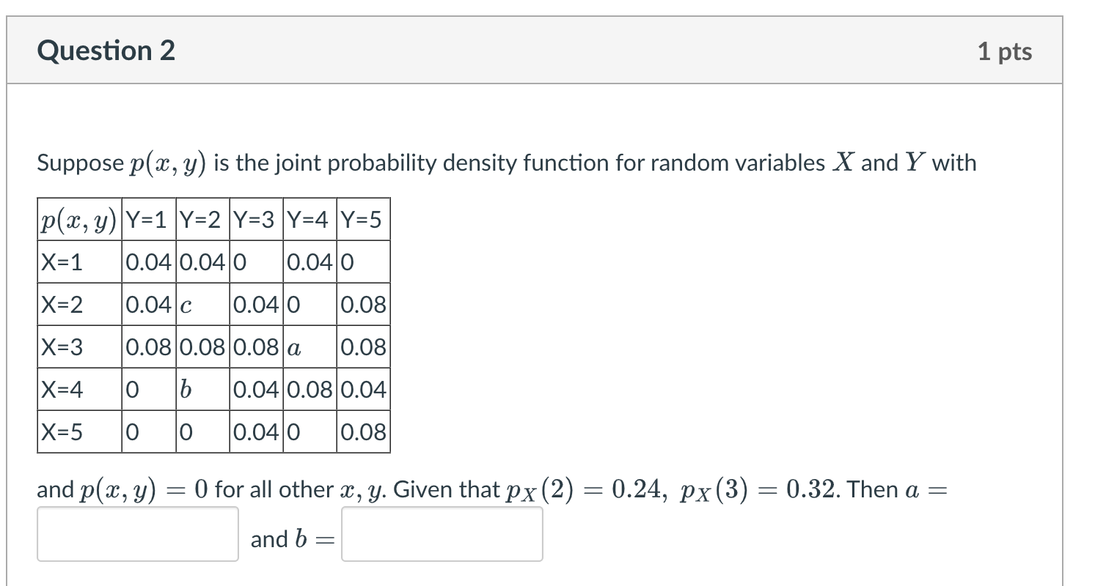Image resolution: width=1106 pixels, height=586 pixels.
Task: Select the 0.04 cell under Y=1 for X=1
Action: coord(148,262)
